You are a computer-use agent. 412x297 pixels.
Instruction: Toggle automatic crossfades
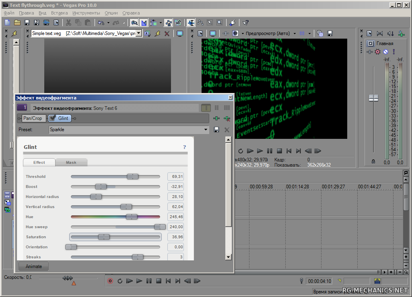pos(144,23)
